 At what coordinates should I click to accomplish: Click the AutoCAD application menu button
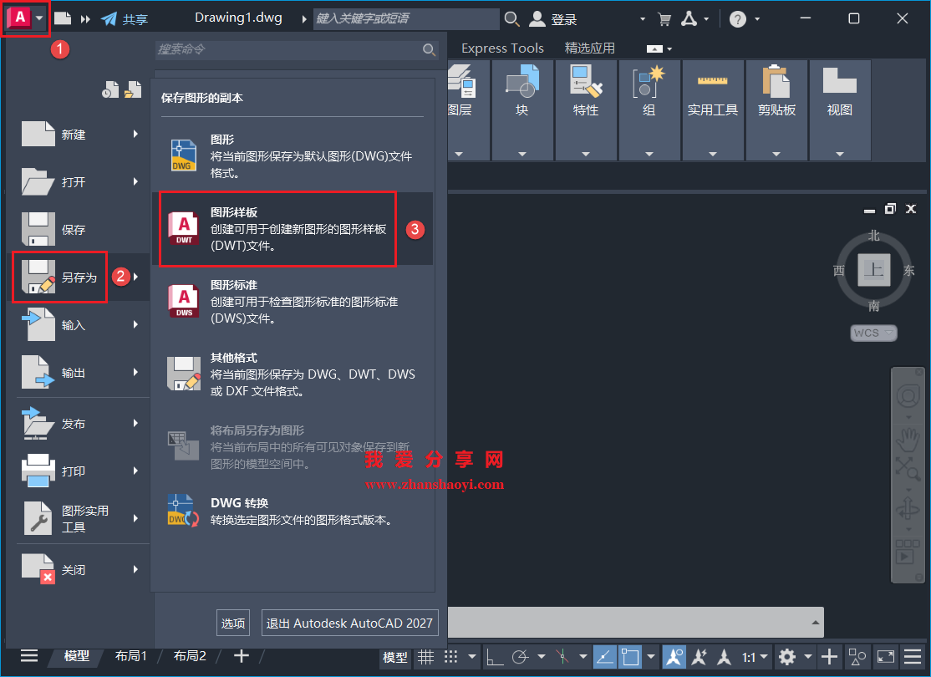click(x=25, y=18)
